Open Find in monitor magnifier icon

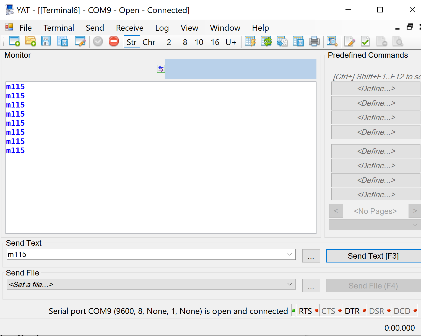click(x=332, y=41)
